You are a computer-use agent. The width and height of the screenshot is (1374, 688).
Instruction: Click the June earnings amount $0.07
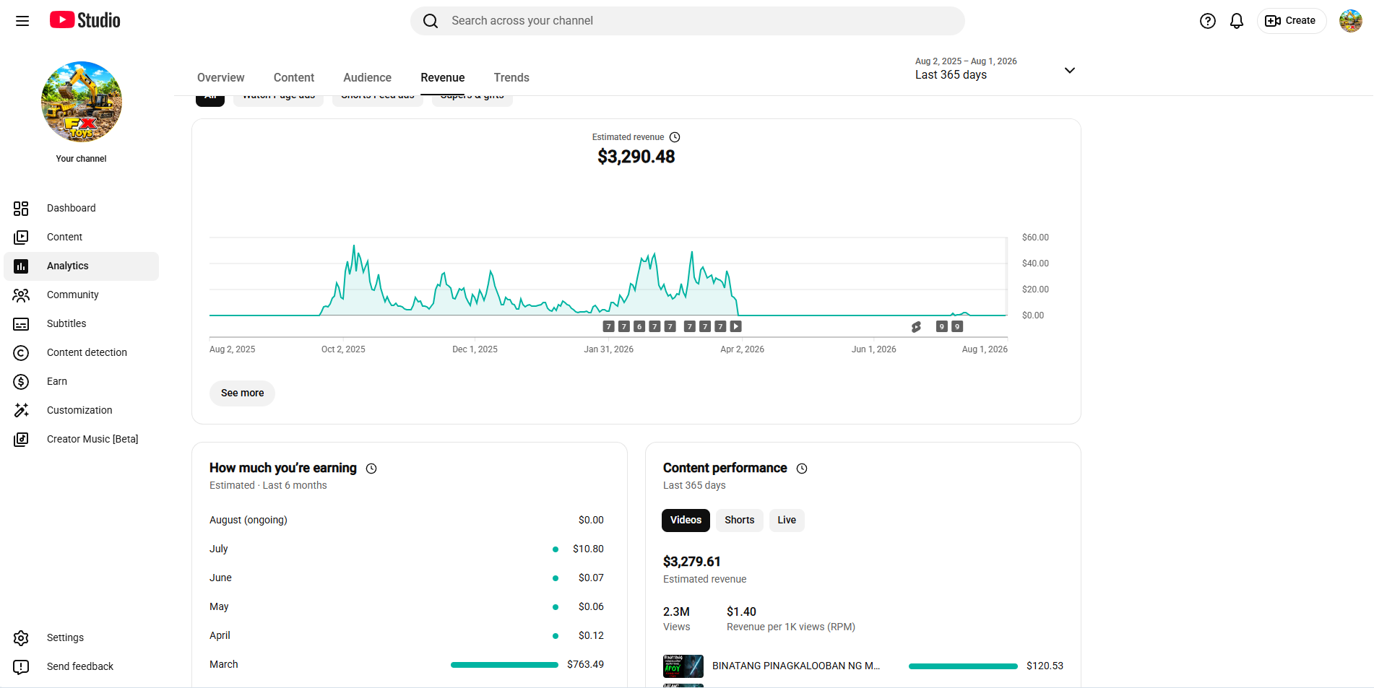[x=591, y=578]
